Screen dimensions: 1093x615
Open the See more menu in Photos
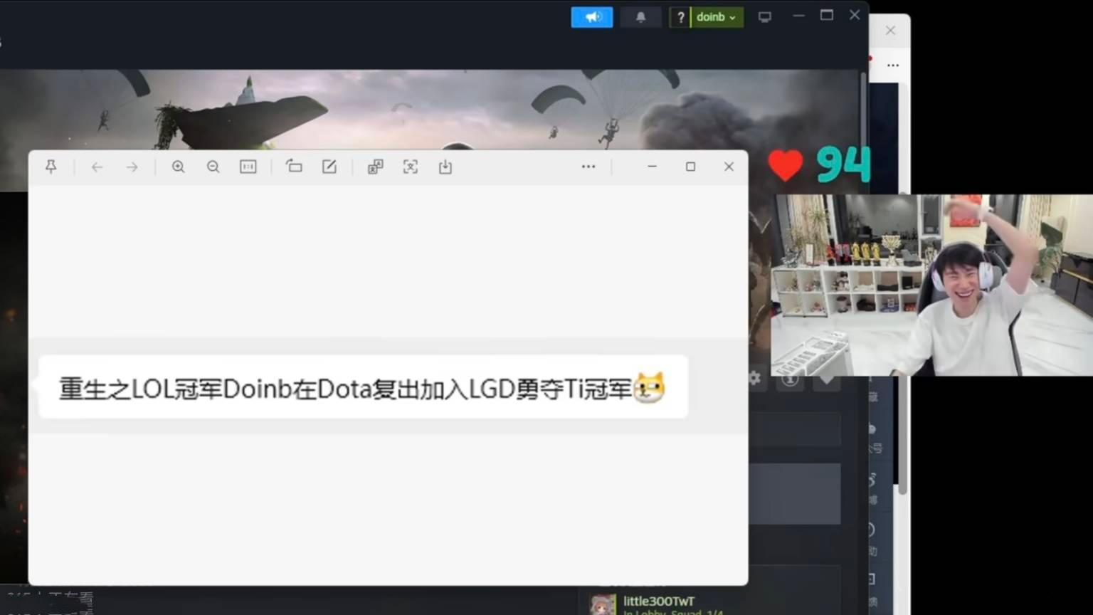(588, 167)
